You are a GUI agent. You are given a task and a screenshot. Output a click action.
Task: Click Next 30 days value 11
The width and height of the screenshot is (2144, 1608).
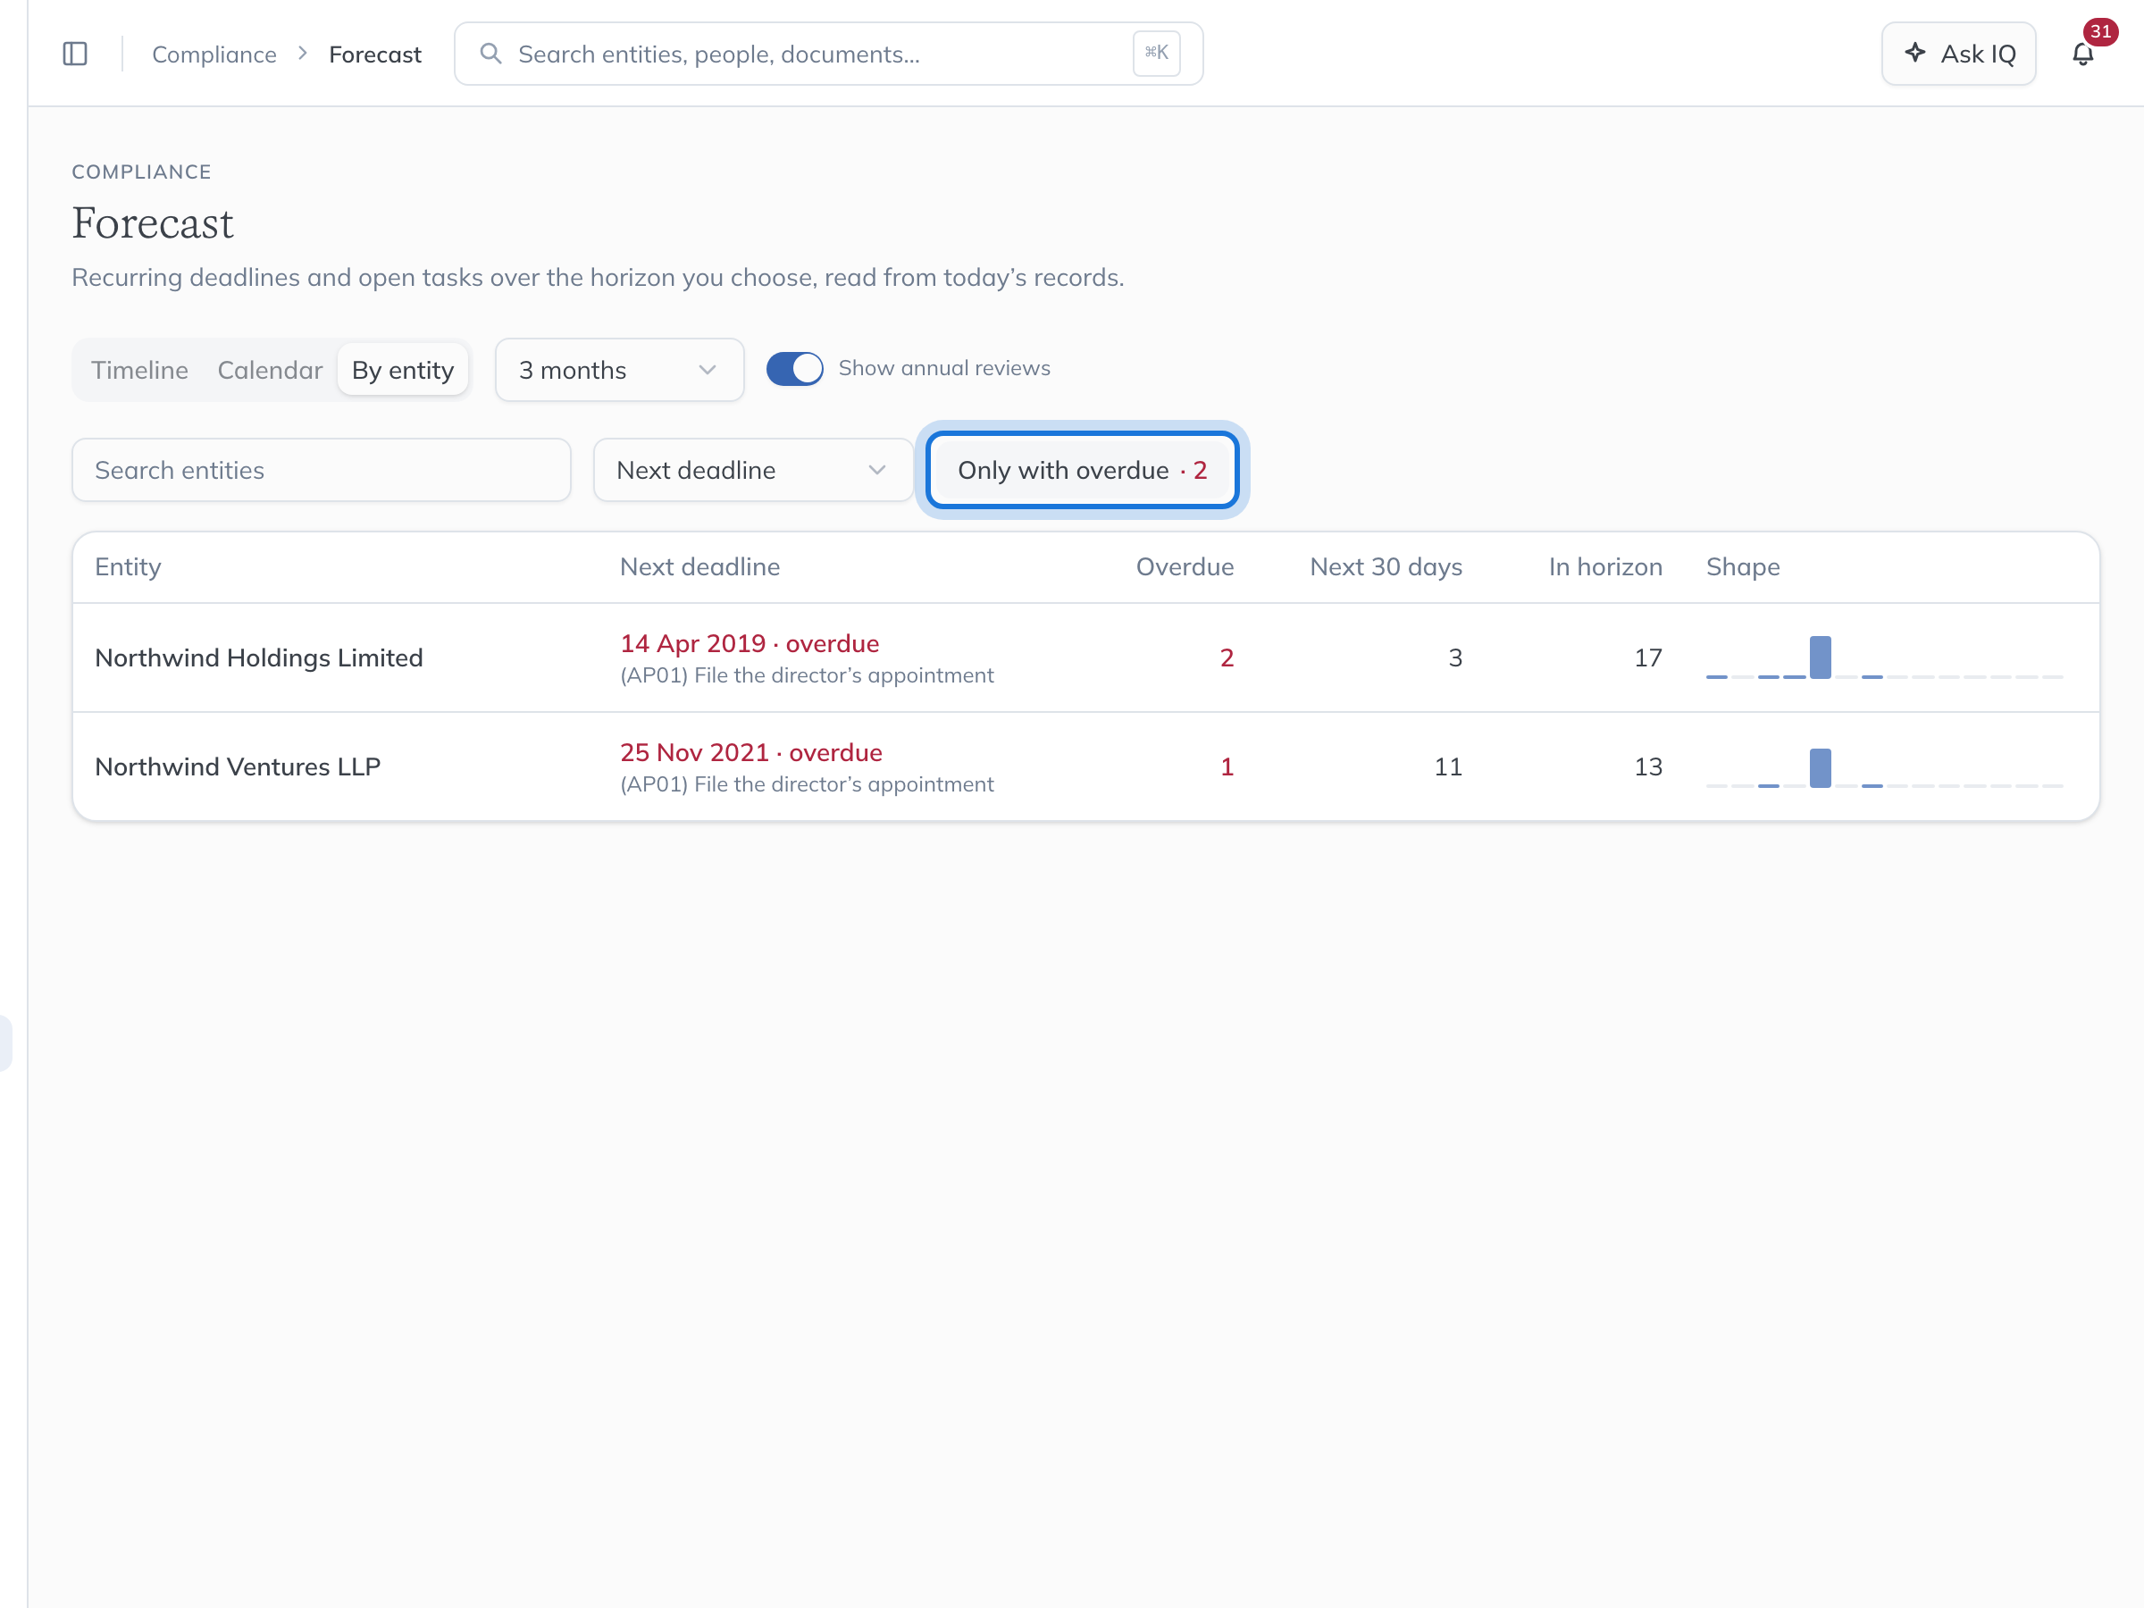tap(1448, 766)
